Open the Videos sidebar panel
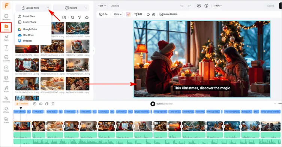This screenshot has width=282, height=147. point(6,69)
